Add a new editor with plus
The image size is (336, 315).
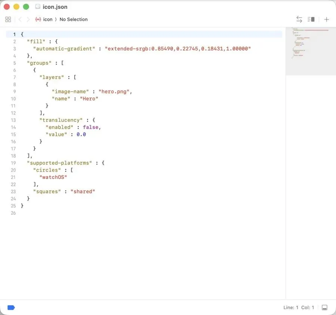pos(326,19)
